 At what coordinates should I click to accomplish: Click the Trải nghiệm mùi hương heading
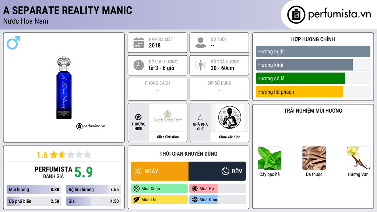[313, 111]
